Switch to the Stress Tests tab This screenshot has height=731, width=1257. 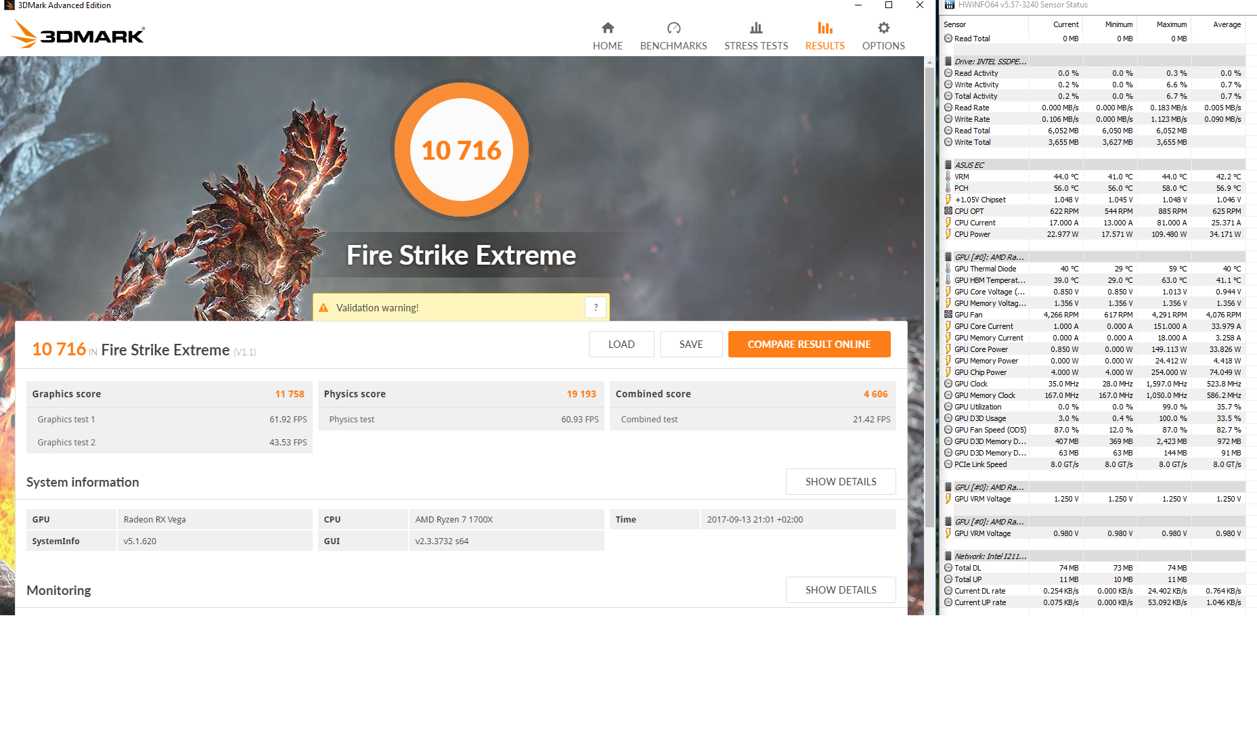pyautogui.click(x=756, y=36)
